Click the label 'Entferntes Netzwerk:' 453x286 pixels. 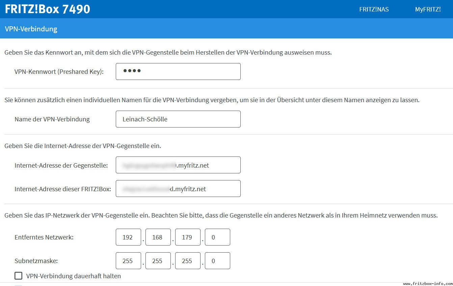(44, 237)
